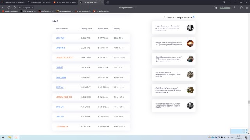Open the Windows Start menu
The width and height of the screenshot is (250, 140).
pos(3,137)
